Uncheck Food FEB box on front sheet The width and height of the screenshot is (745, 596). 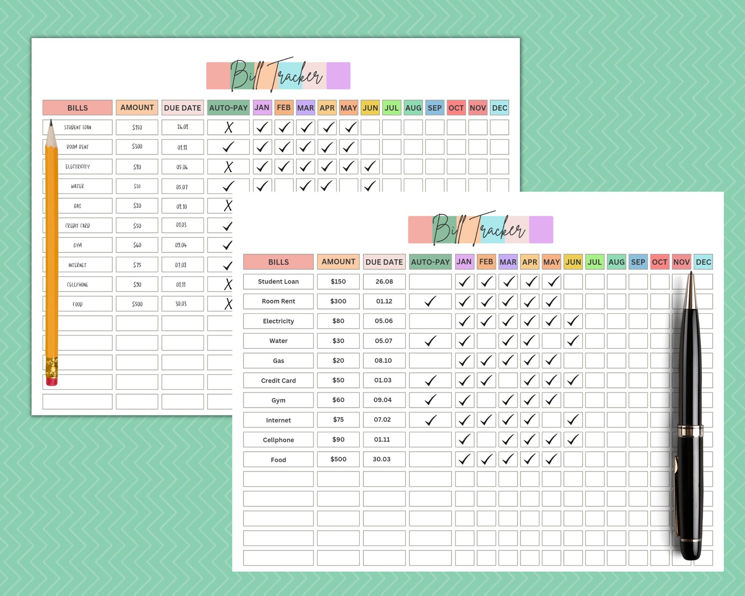pos(486,459)
